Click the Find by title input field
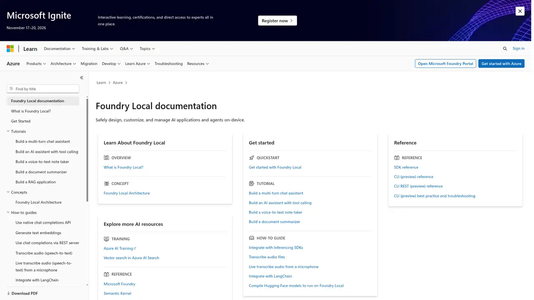Viewport: 534px width, 300px height. (43, 89)
